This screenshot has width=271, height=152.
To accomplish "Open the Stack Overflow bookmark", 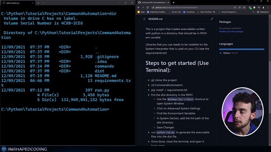I will (x=206, y=12).
